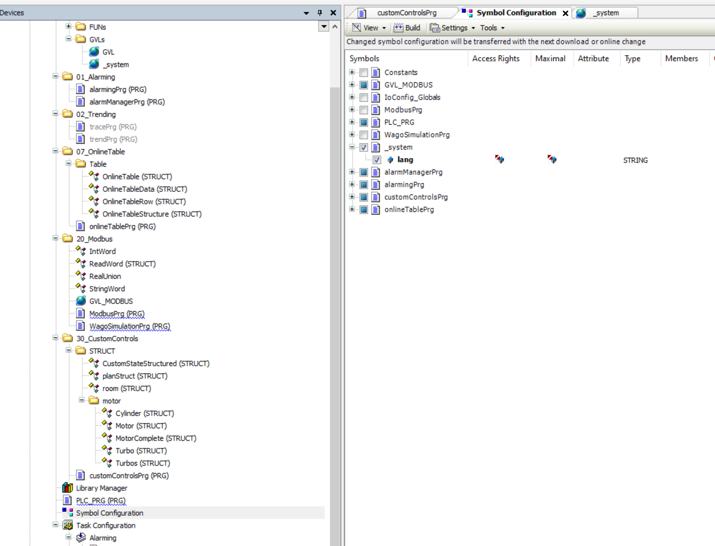Open the View toolbar menu

point(370,28)
